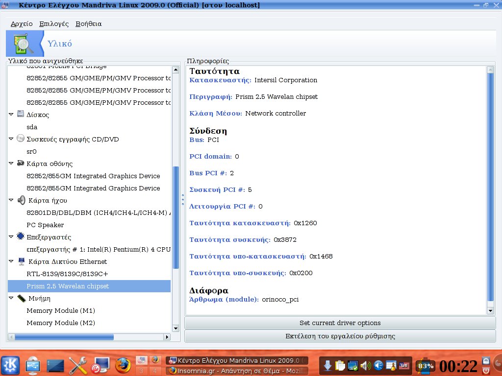This screenshot has height=376, width=502.
Task: Click the blue download arrow tray icon
Action: (x=327, y=365)
